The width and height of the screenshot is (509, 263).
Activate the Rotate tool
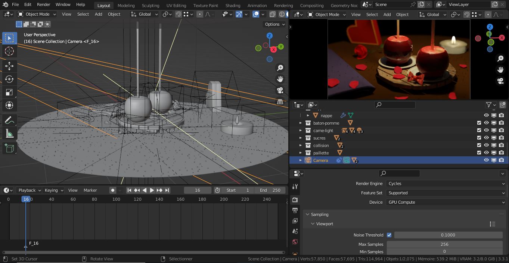click(x=9, y=79)
